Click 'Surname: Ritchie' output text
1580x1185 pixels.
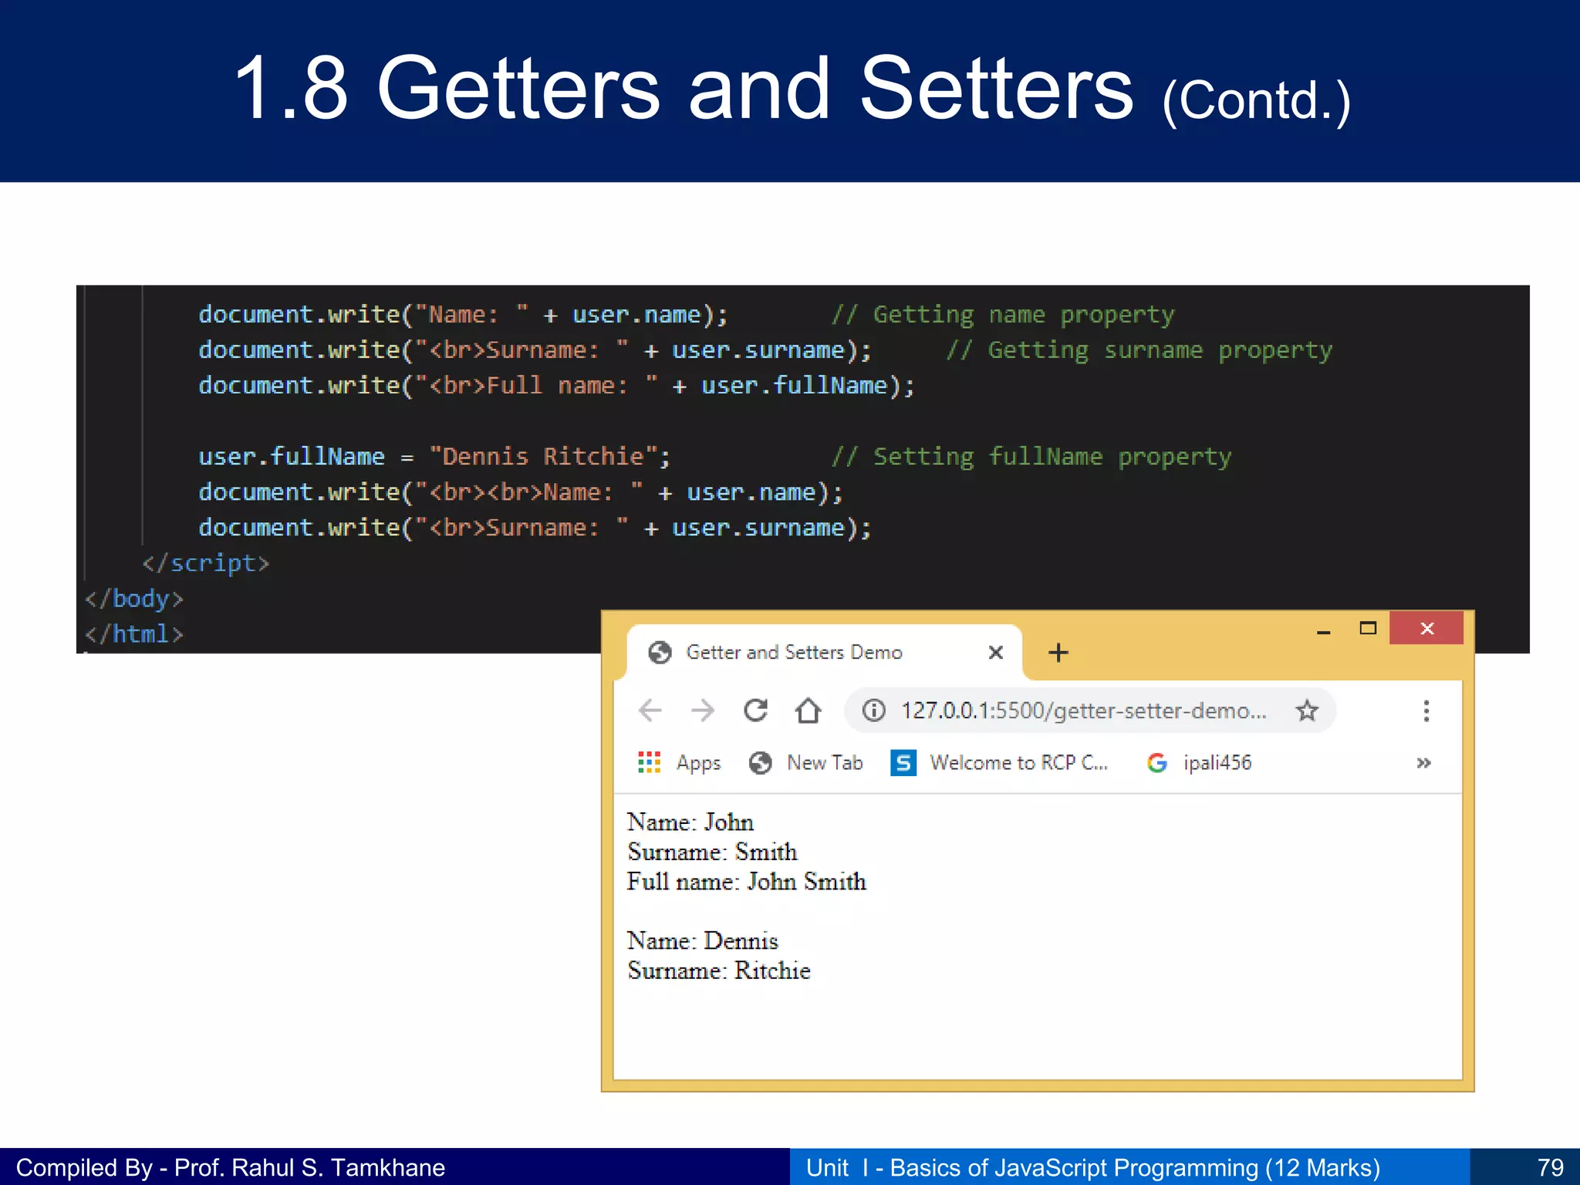(718, 971)
